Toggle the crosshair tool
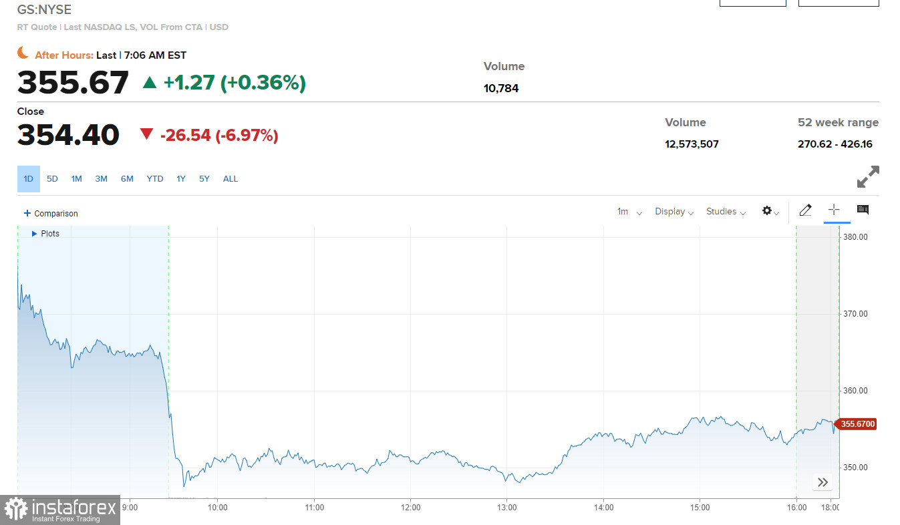The height and width of the screenshot is (525, 900). pyautogui.click(x=834, y=210)
